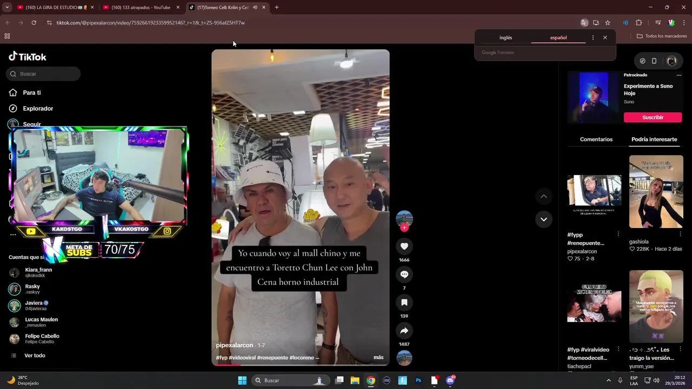Image resolution: width=692 pixels, height=389 pixels.
Task: Mute the TikTok tab audio icon
Action: [x=255, y=8]
